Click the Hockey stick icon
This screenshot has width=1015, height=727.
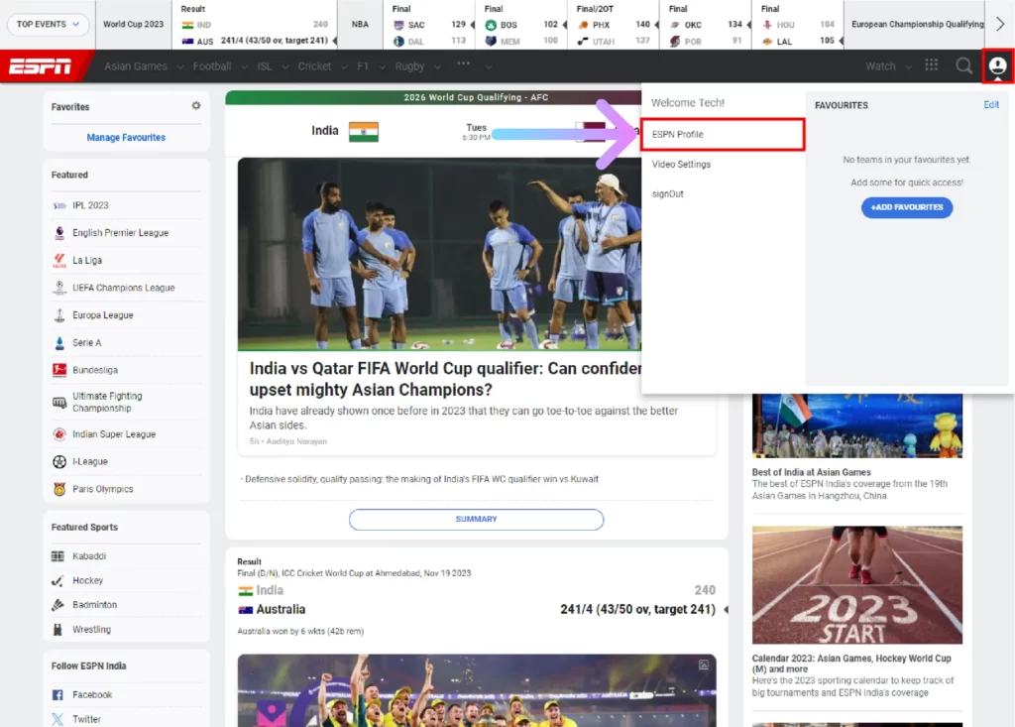tap(58, 580)
